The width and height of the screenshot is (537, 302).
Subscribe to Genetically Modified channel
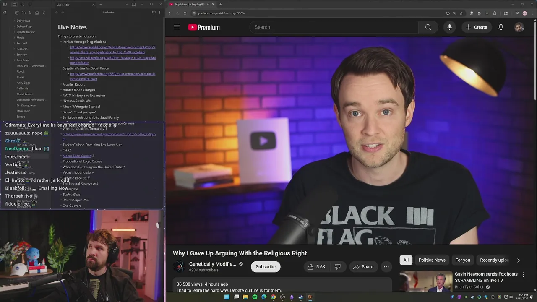(x=266, y=267)
